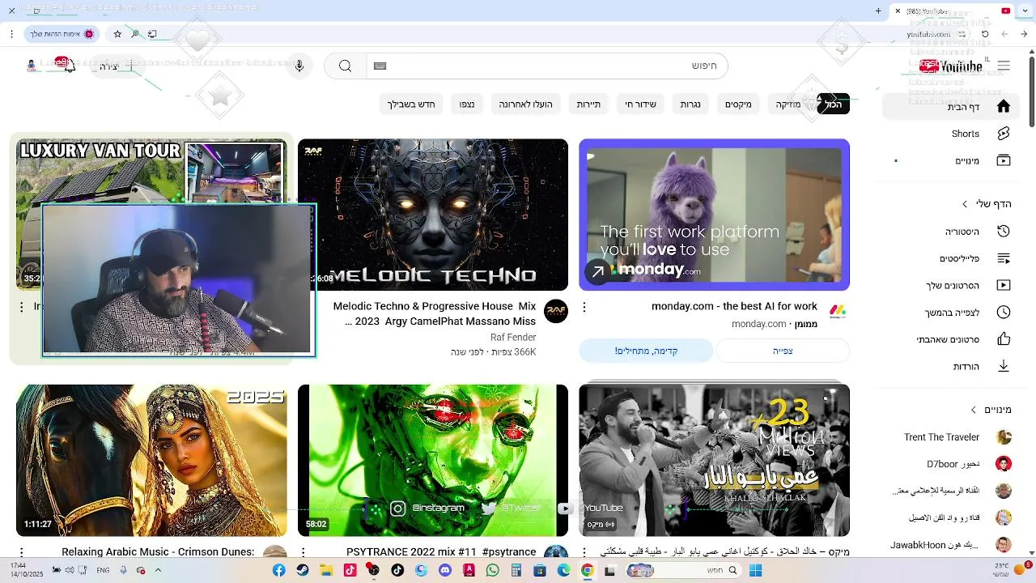This screenshot has height=583, width=1036.
Task: Open the Raf Fender channel avatar
Action: coord(556,311)
